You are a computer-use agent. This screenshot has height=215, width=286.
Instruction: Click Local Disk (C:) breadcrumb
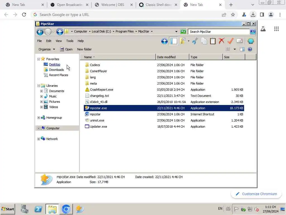click(x=101, y=31)
